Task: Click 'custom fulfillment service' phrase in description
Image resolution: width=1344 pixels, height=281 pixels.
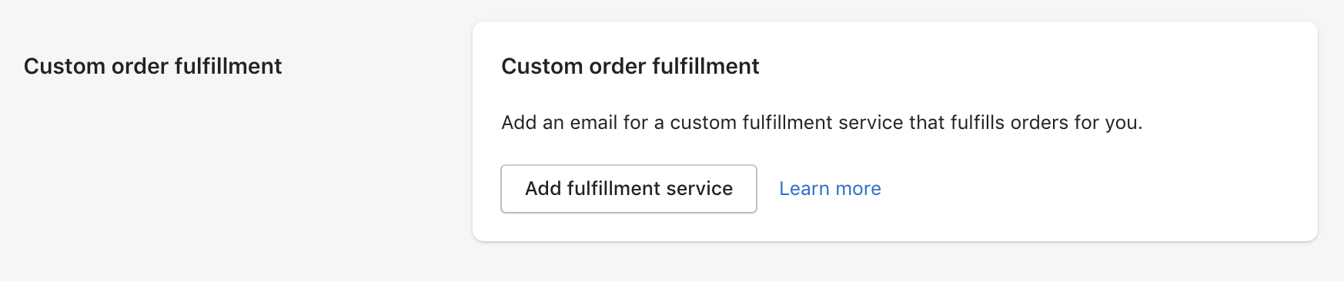Action: pyautogui.click(x=786, y=123)
